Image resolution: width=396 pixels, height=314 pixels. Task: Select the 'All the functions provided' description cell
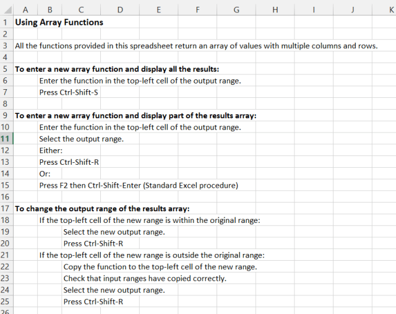click(x=196, y=46)
